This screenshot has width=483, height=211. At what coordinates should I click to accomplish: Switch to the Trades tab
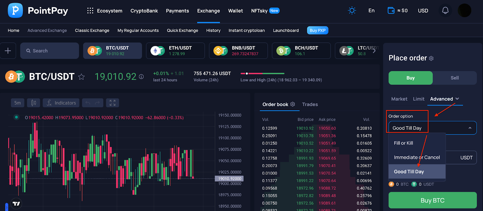[x=310, y=104]
